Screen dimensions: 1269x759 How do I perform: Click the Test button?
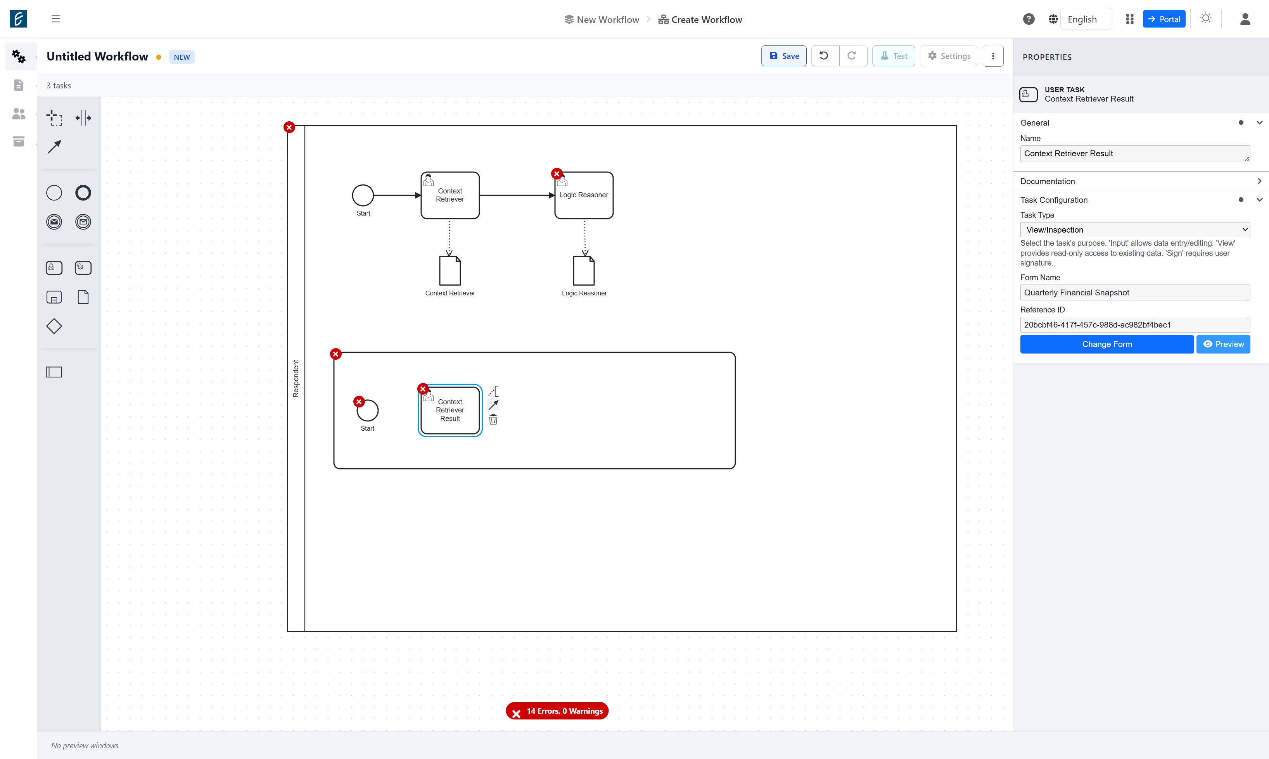point(894,56)
